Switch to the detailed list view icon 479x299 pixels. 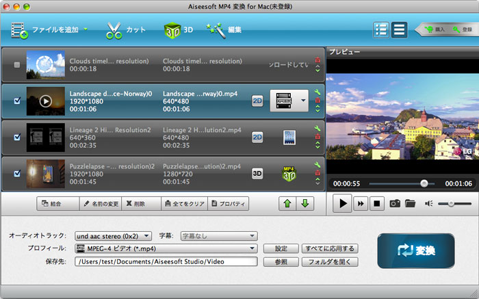[382, 29]
